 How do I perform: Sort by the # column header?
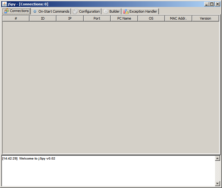tap(16, 18)
